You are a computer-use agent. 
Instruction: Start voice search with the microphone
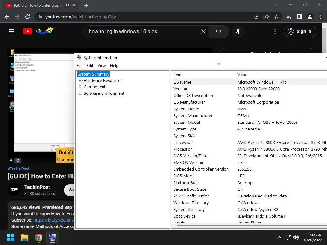(x=238, y=32)
